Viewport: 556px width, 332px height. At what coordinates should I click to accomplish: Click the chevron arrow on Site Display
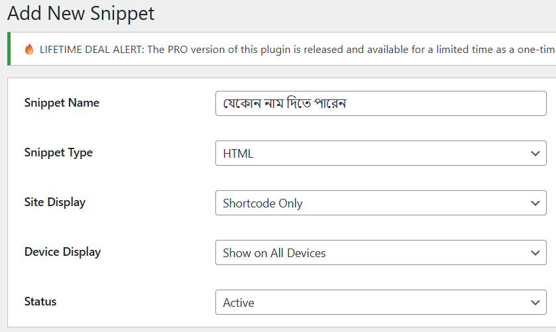coord(535,203)
